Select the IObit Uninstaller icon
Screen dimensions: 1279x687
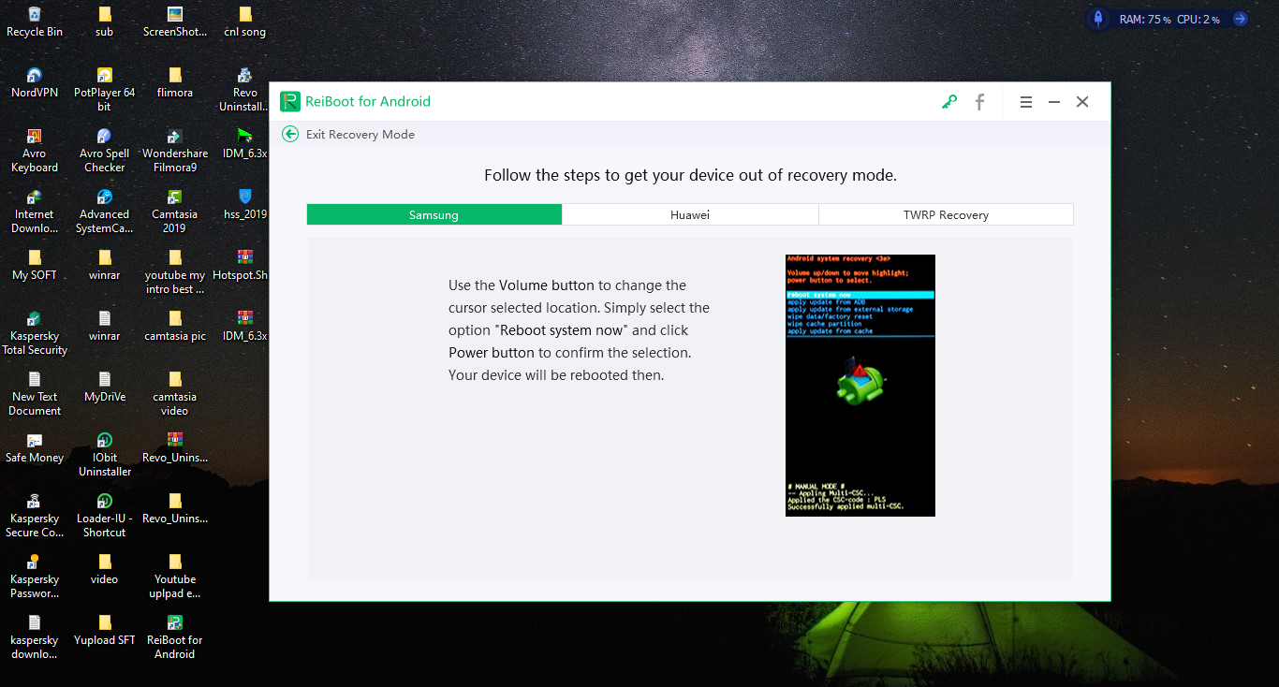(x=105, y=455)
